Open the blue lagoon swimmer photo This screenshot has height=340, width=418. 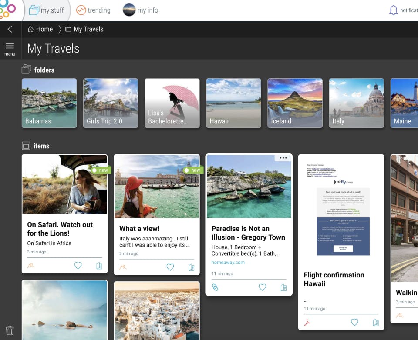64,310
